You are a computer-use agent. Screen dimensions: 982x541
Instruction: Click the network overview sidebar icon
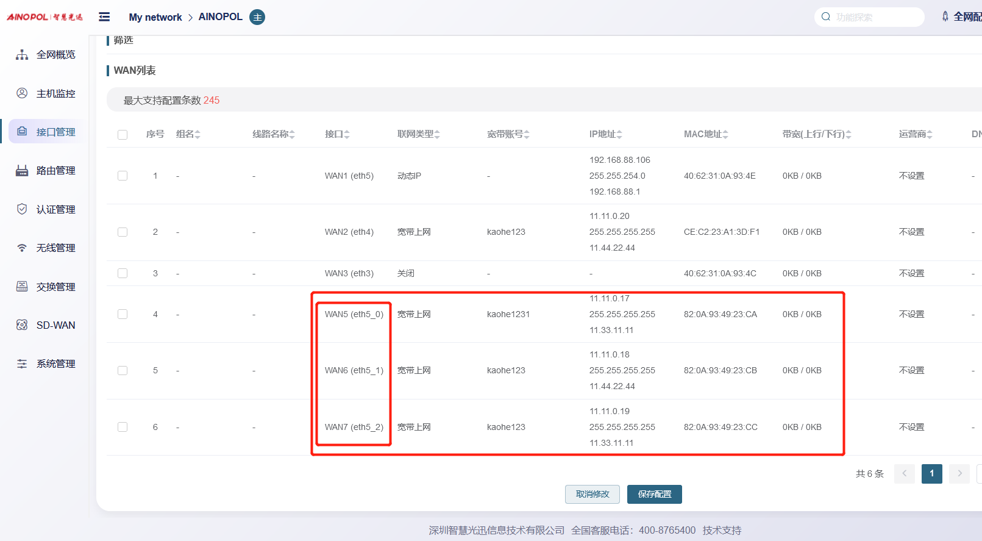[22, 55]
